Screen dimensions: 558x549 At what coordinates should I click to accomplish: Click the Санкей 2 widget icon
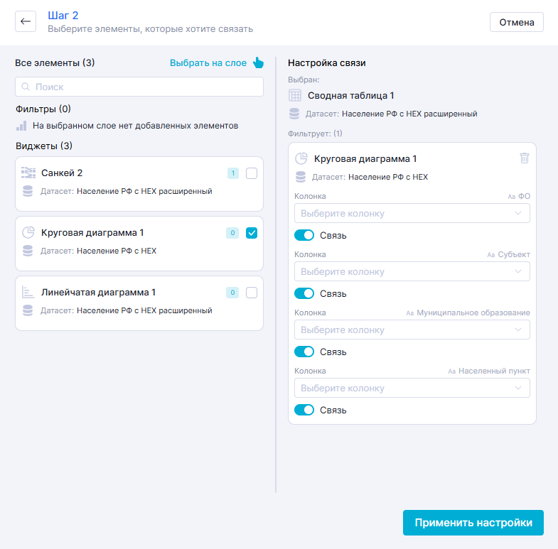(x=28, y=173)
